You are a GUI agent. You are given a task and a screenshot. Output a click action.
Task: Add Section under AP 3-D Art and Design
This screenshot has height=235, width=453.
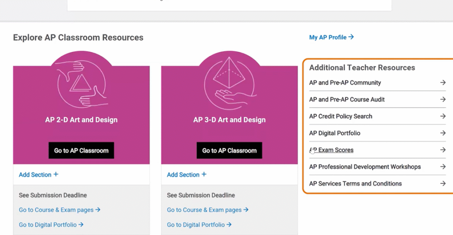tap(187, 175)
